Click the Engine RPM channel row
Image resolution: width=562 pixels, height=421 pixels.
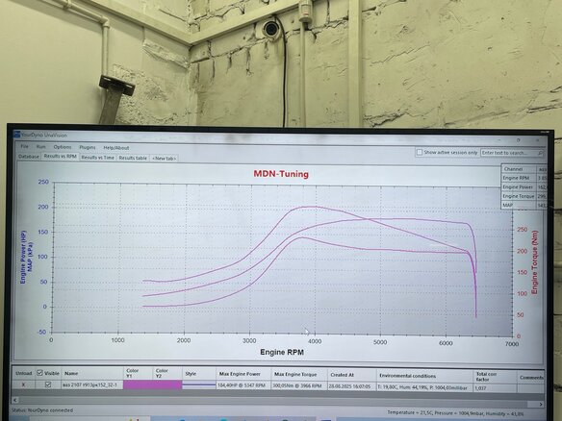[x=524, y=178]
